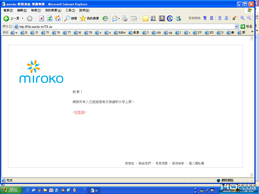259x194 pixels.
Task: Convert page to simplified with 简
Action: coord(212,18)
